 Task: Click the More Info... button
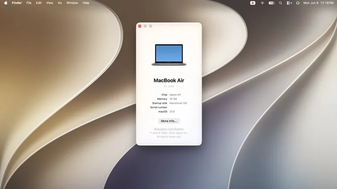[x=169, y=121]
